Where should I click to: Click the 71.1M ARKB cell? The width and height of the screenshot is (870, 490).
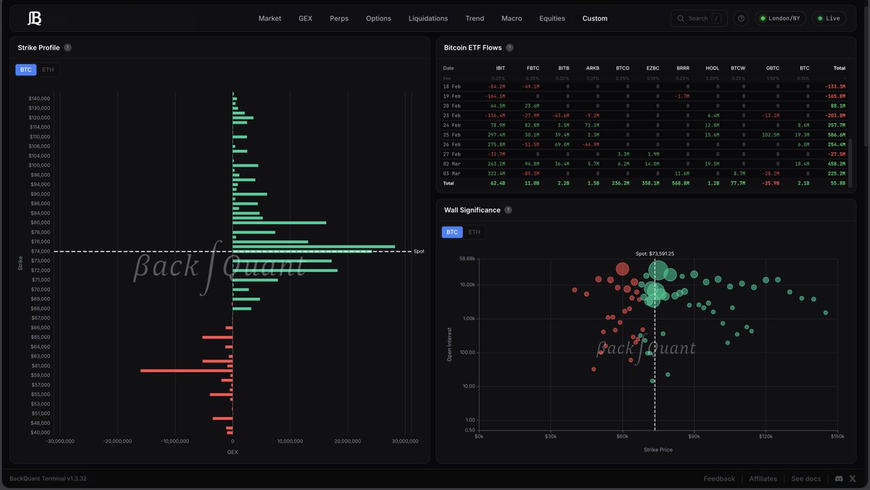592,125
